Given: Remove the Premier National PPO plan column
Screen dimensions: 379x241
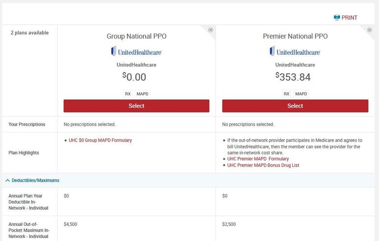Looking at the screenshot, I should pos(369,30).
